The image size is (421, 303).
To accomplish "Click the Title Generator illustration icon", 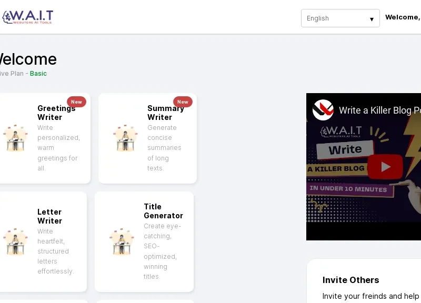I will click(122, 241).
